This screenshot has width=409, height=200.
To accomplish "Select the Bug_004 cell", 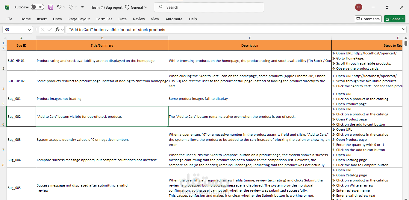I will (x=21, y=160).
